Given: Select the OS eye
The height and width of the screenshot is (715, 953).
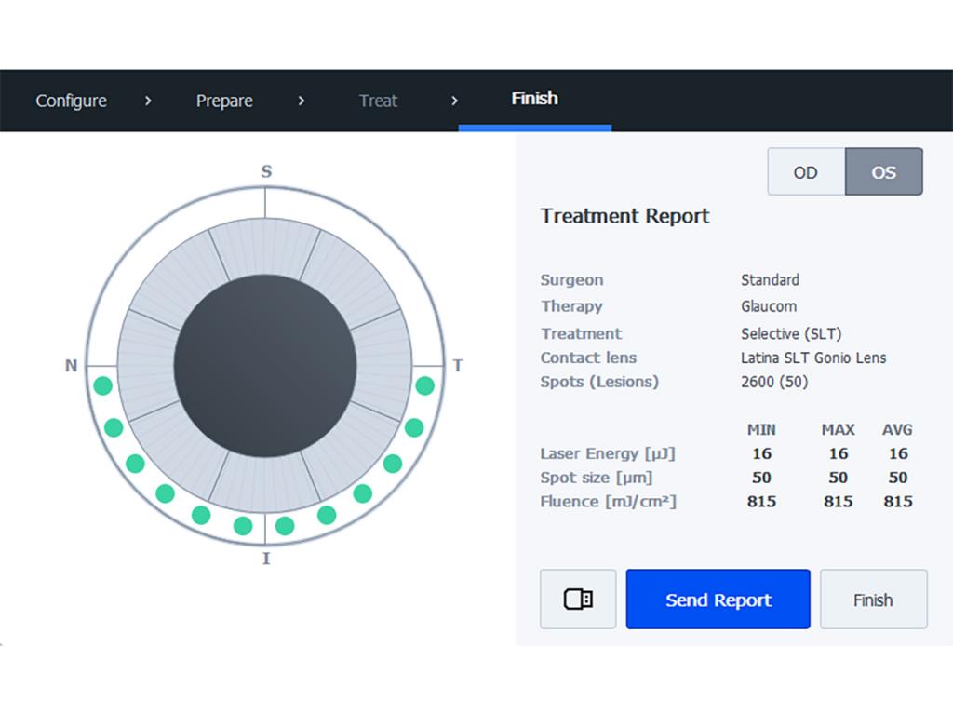Looking at the screenshot, I should coord(883,171).
